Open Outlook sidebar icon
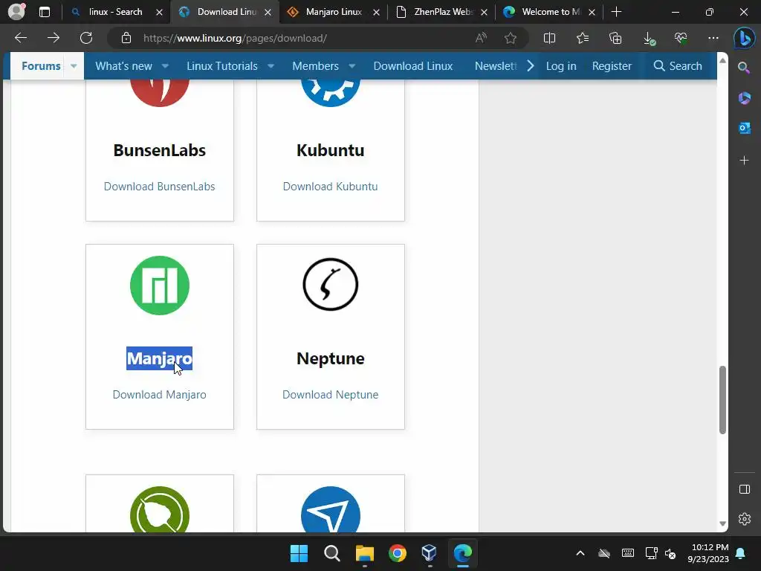 [744, 128]
